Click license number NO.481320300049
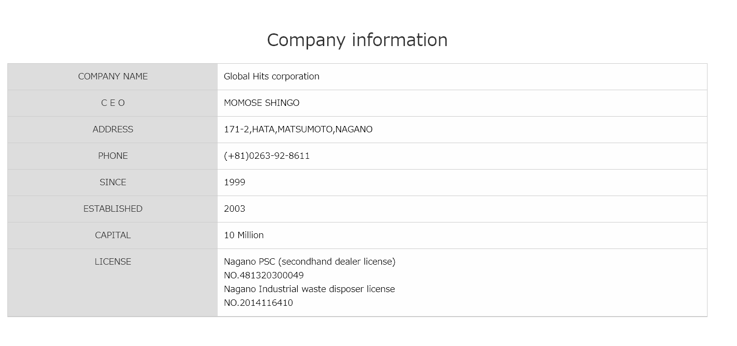Viewport: 737px width, 346px height. coord(264,275)
